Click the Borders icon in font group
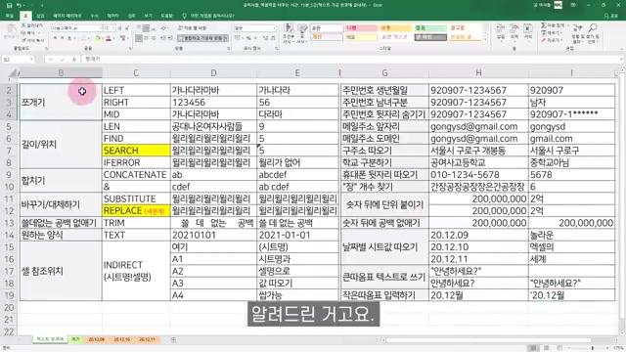This screenshot has width=626, height=352. click(x=84, y=38)
